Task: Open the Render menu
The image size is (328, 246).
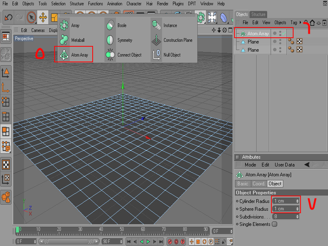Action: tap(162, 4)
